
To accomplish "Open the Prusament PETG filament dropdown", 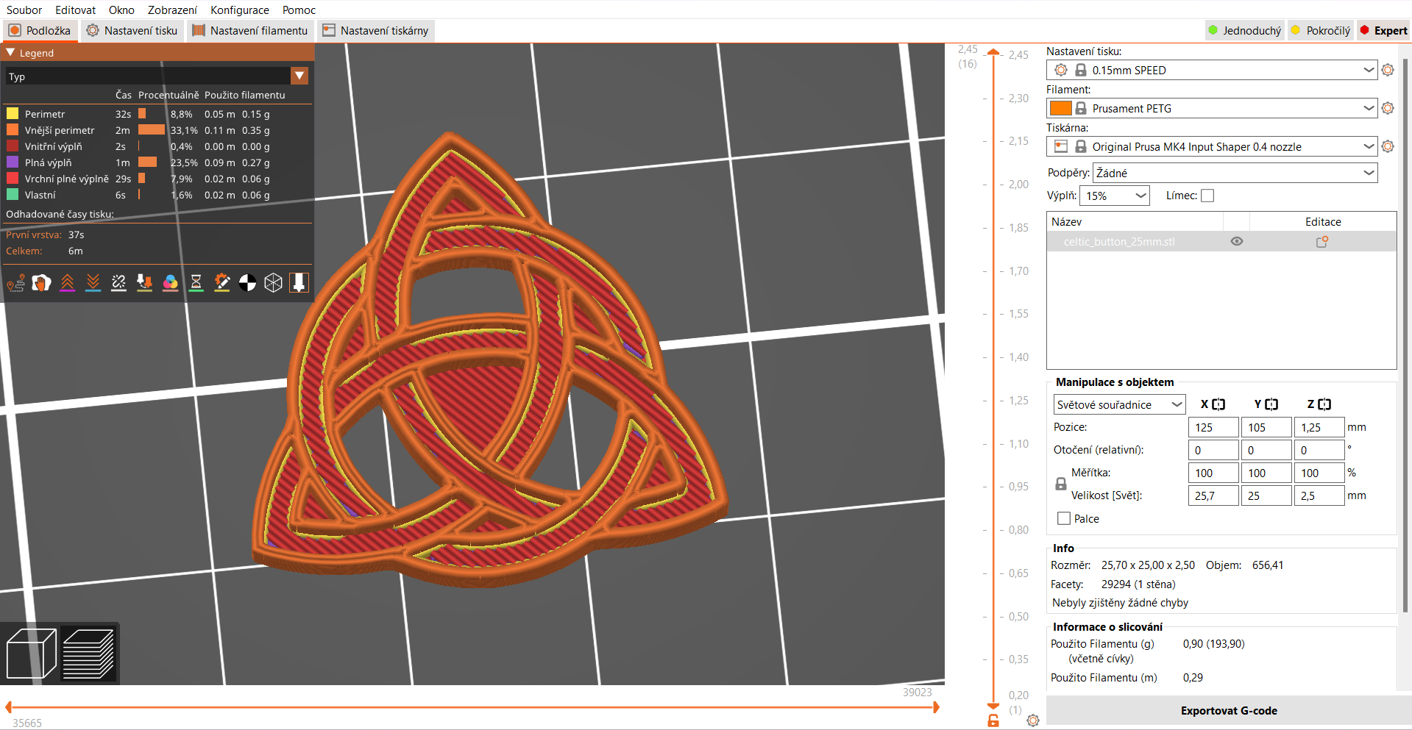I will click(x=1211, y=108).
